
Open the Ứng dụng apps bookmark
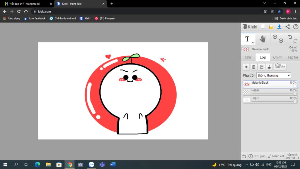tap(12, 18)
